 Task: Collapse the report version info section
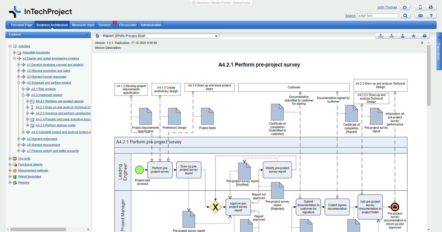[422, 43]
